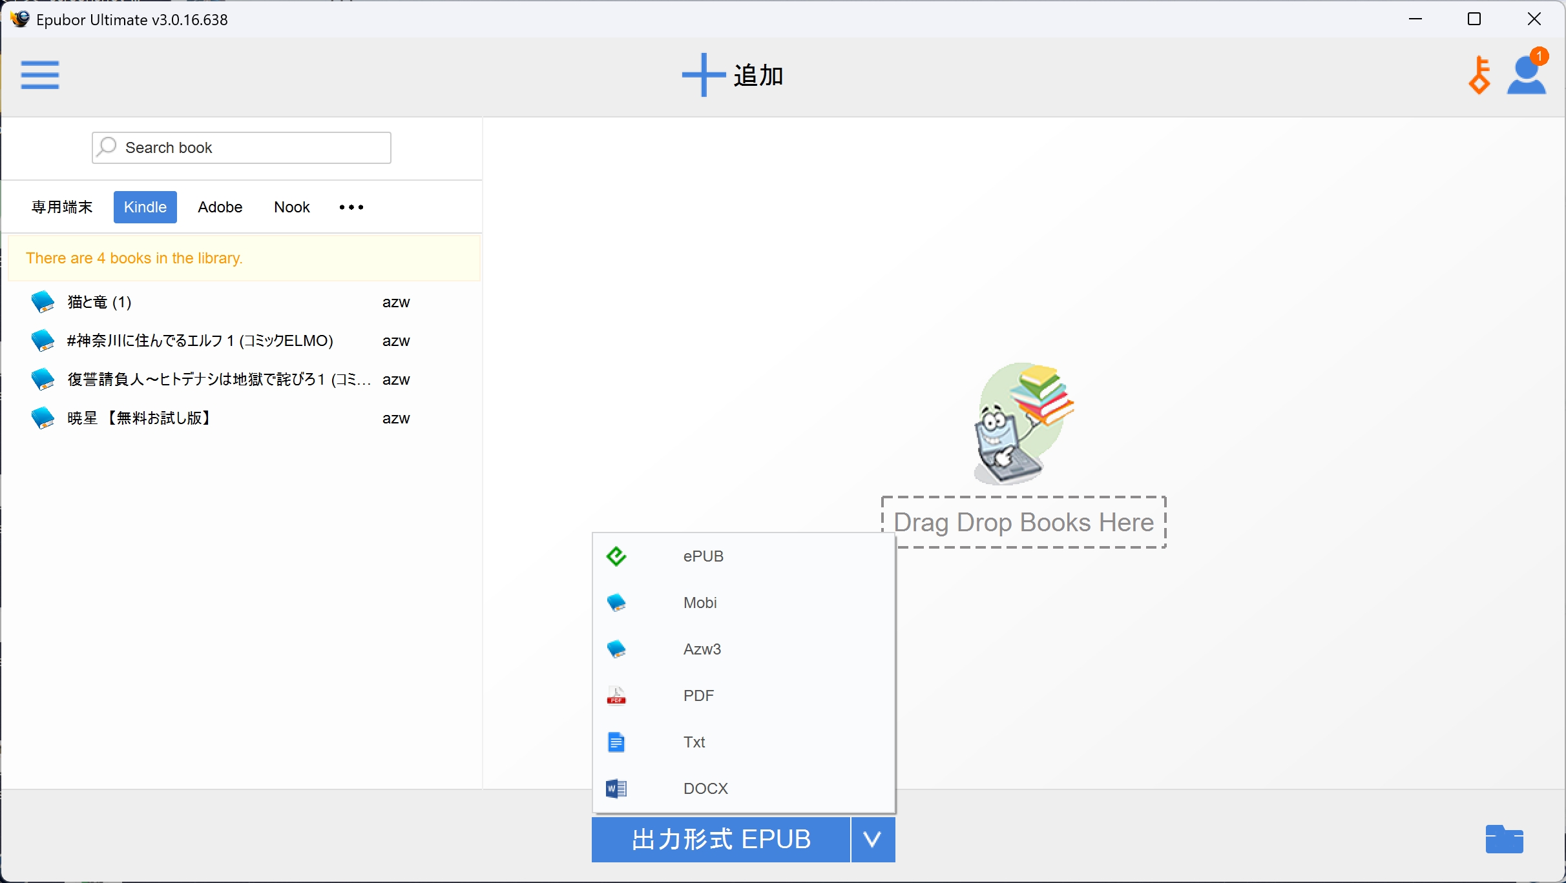Select book #神奈川に住んでるエルフ 1 (コミックELMO)
The width and height of the screenshot is (1566, 883).
[200, 341]
